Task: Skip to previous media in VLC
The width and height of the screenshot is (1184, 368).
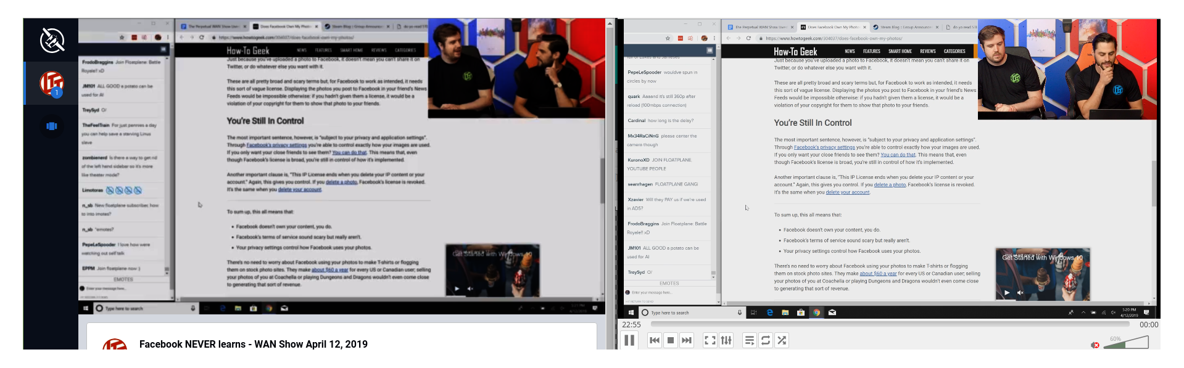Action: click(x=655, y=340)
